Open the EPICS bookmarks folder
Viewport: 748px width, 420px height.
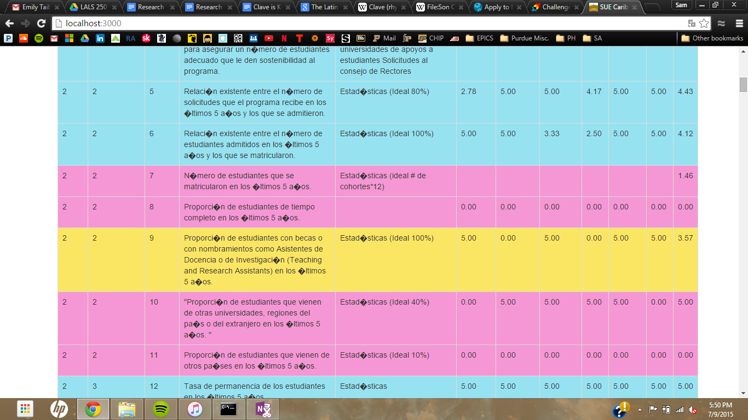tap(480, 38)
